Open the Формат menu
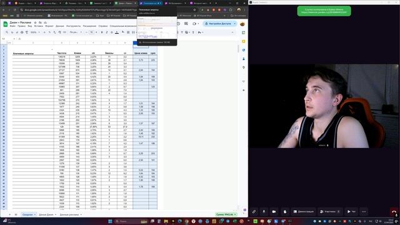 [x=49, y=26]
